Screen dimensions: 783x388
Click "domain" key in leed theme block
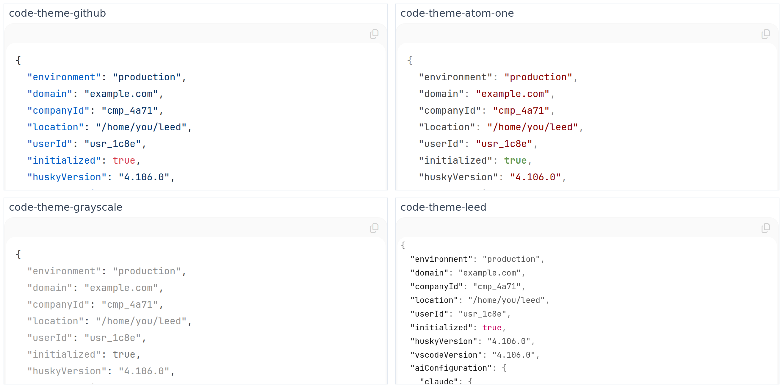point(429,273)
